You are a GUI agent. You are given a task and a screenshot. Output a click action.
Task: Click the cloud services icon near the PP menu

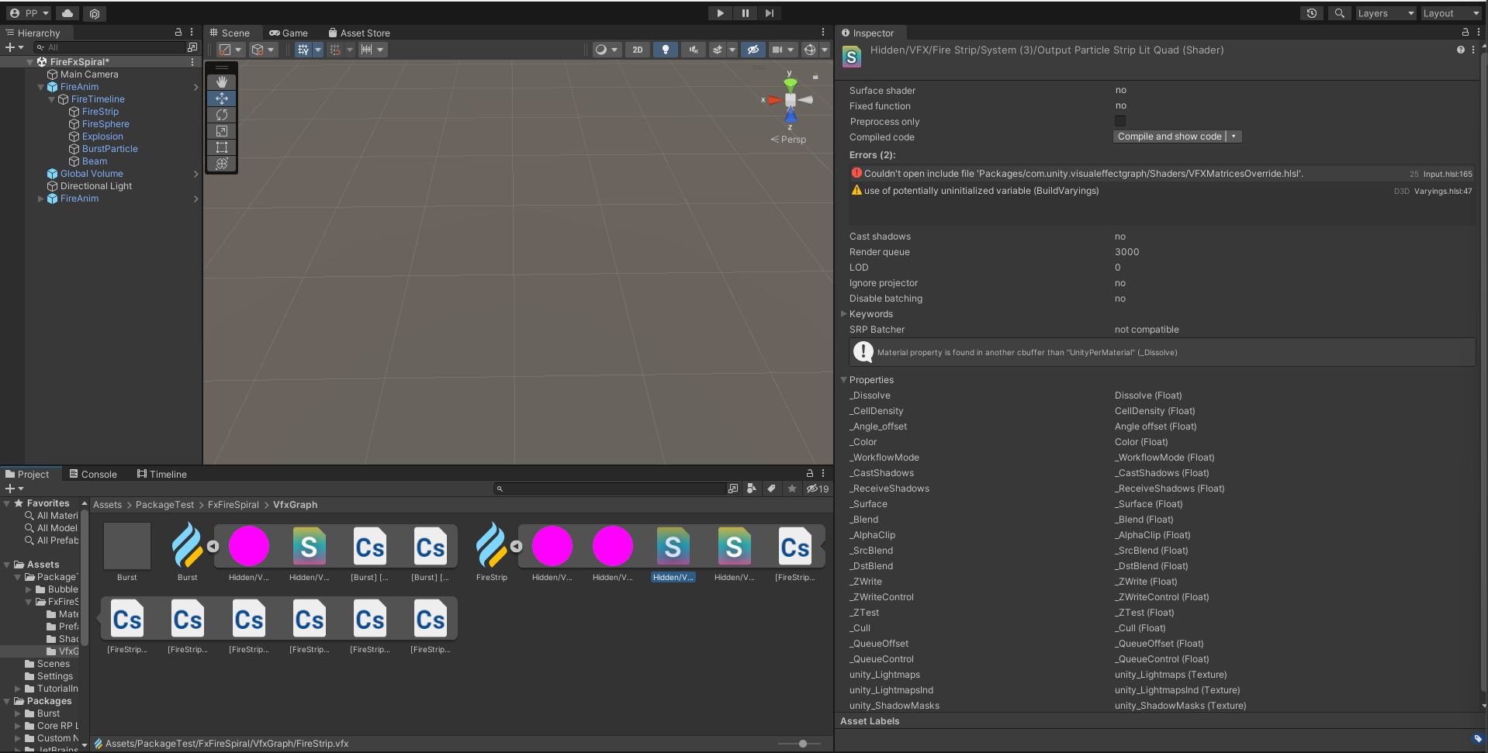[67, 13]
